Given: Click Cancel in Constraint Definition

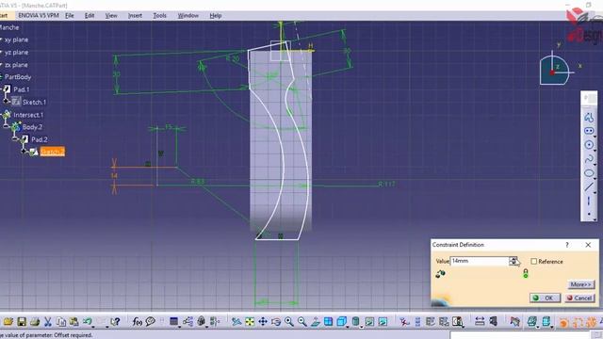Looking at the screenshot, I should 579,298.
